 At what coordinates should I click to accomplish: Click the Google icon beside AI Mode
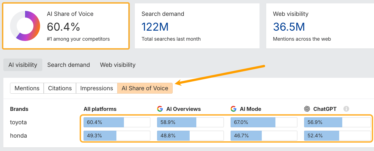[233, 109]
